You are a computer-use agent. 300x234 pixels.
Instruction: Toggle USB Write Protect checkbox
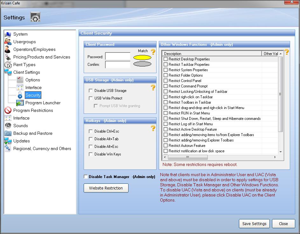click(x=91, y=98)
